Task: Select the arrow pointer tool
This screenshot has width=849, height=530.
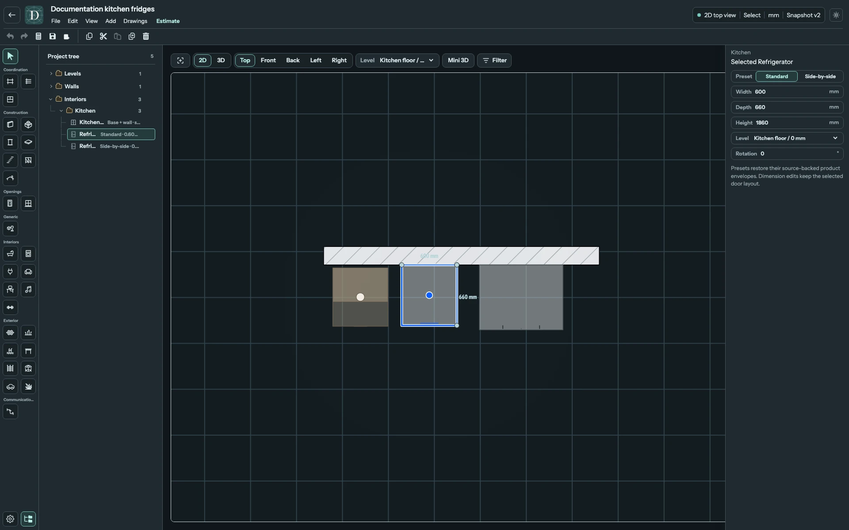Action: [10, 56]
